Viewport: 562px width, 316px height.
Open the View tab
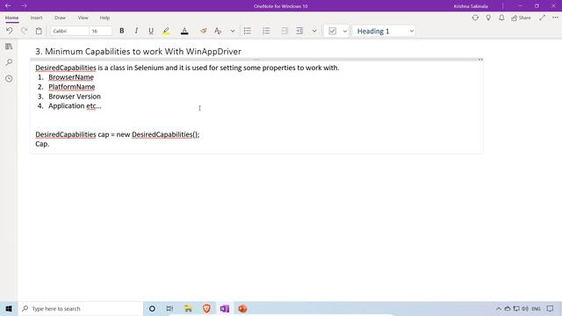(x=83, y=18)
